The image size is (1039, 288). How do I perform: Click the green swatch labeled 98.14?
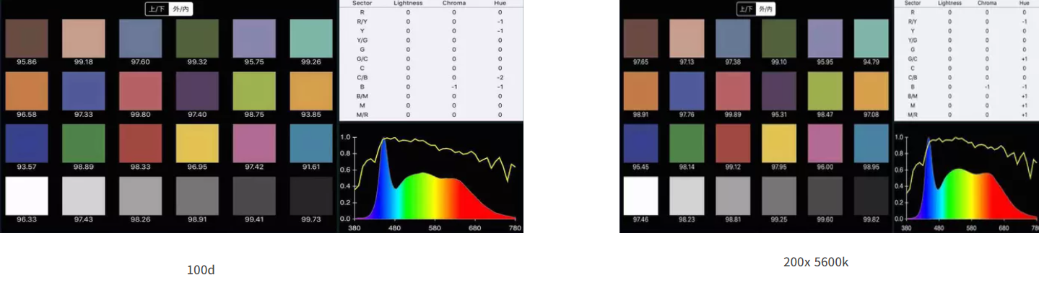click(687, 143)
